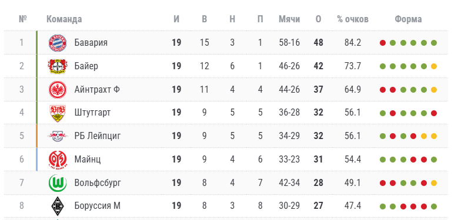Click the Форма column header

coord(408,19)
